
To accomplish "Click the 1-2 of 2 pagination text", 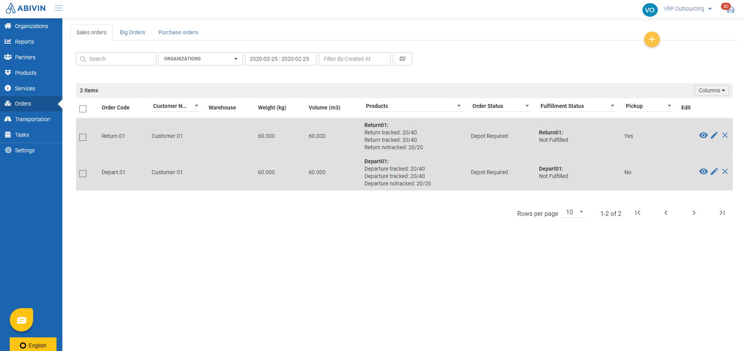I will pyautogui.click(x=611, y=213).
